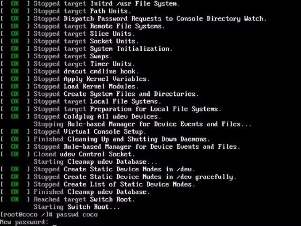
Task: Click 'Stopped Create List of Static Device Nodes'
Action: [114, 184]
